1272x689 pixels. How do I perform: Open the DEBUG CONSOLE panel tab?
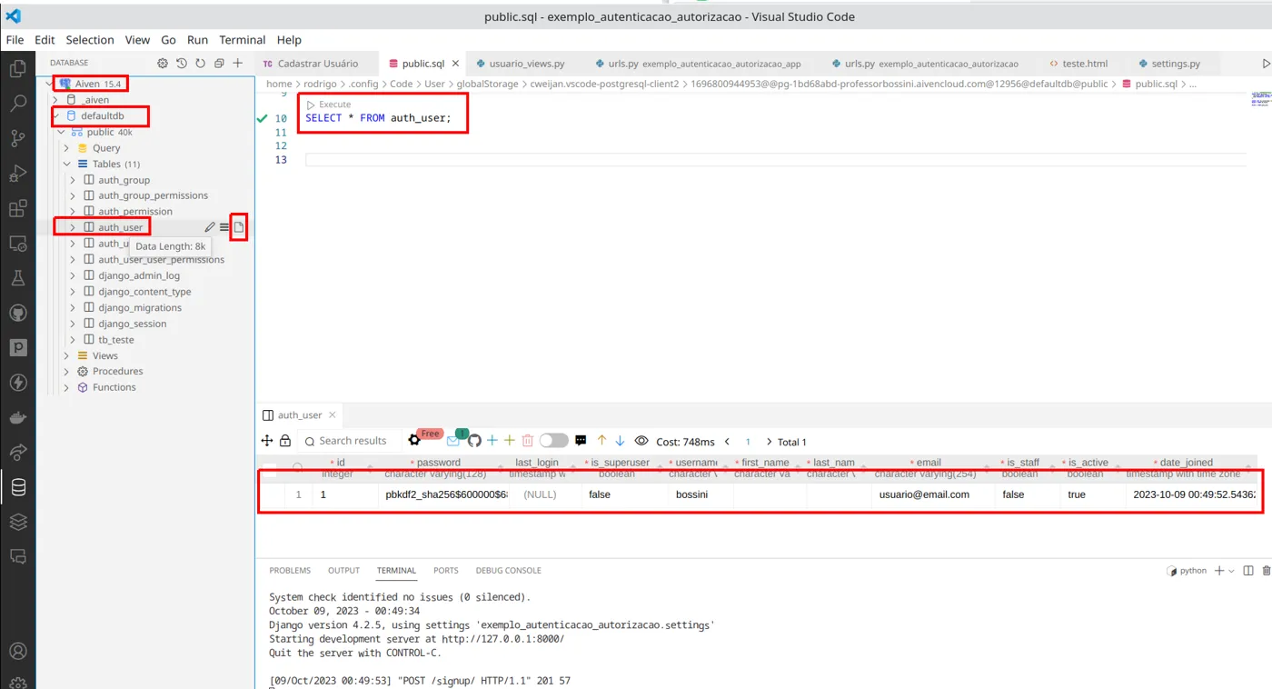tap(508, 571)
